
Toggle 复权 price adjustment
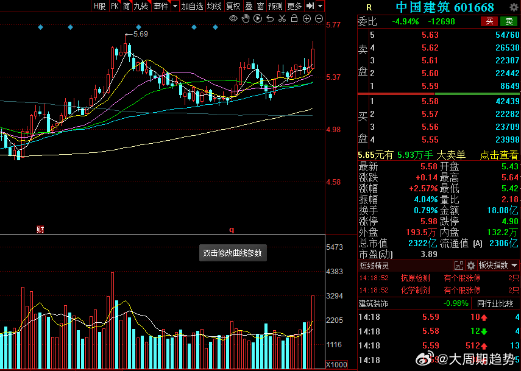coord(233,6)
